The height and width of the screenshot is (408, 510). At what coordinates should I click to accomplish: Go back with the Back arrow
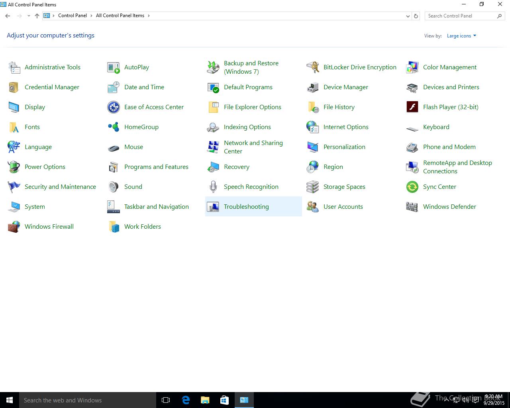(x=8, y=16)
